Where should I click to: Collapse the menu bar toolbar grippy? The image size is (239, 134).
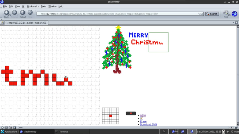pyautogui.click(x=1, y=7)
